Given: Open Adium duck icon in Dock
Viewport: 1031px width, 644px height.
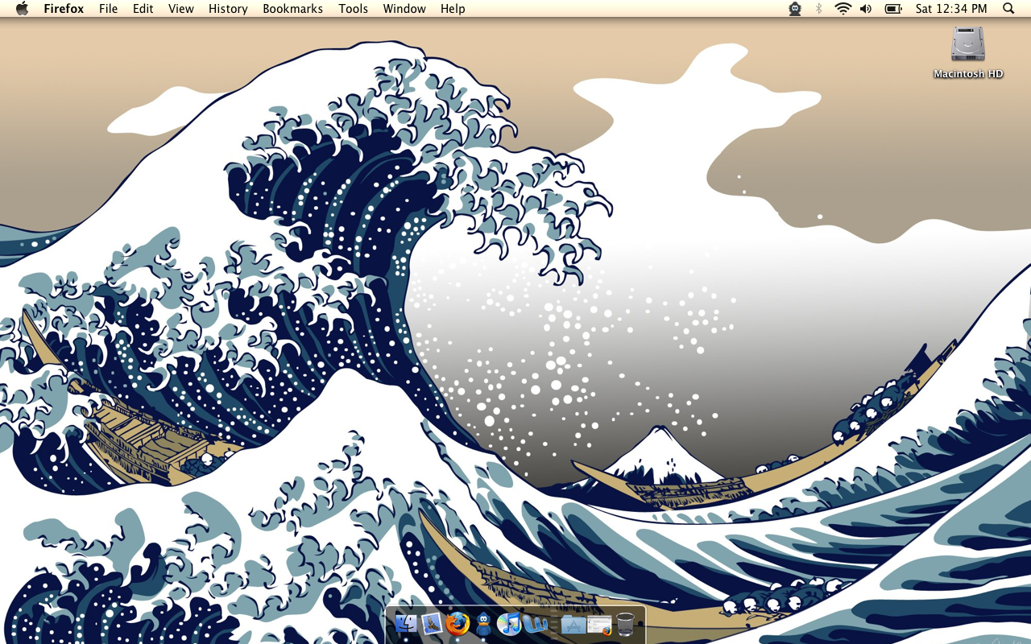Looking at the screenshot, I should click(x=483, y=624).
